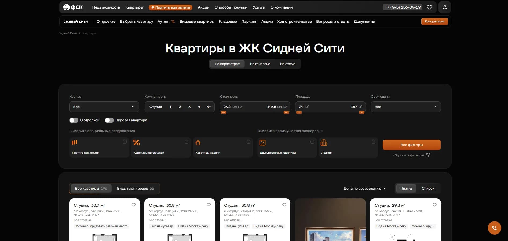Click the Лоджия balcony icon

324,142
